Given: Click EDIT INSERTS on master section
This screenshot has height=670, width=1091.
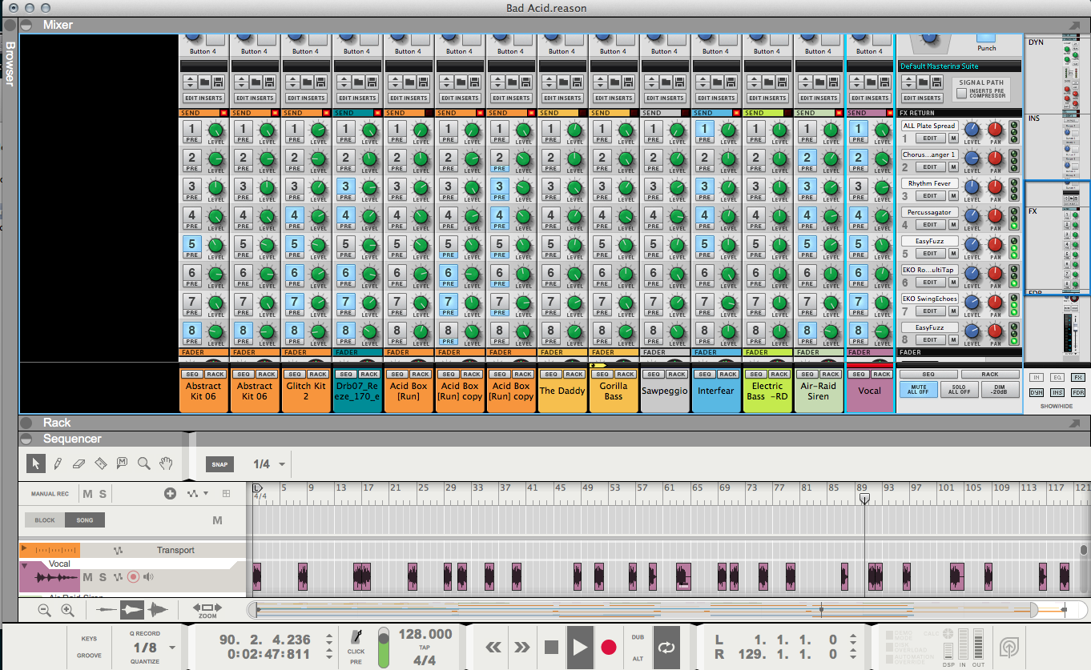Looking at the screenshot, I should pos(922,98).
